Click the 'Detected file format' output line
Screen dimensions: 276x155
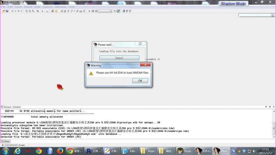pos(41,137)
